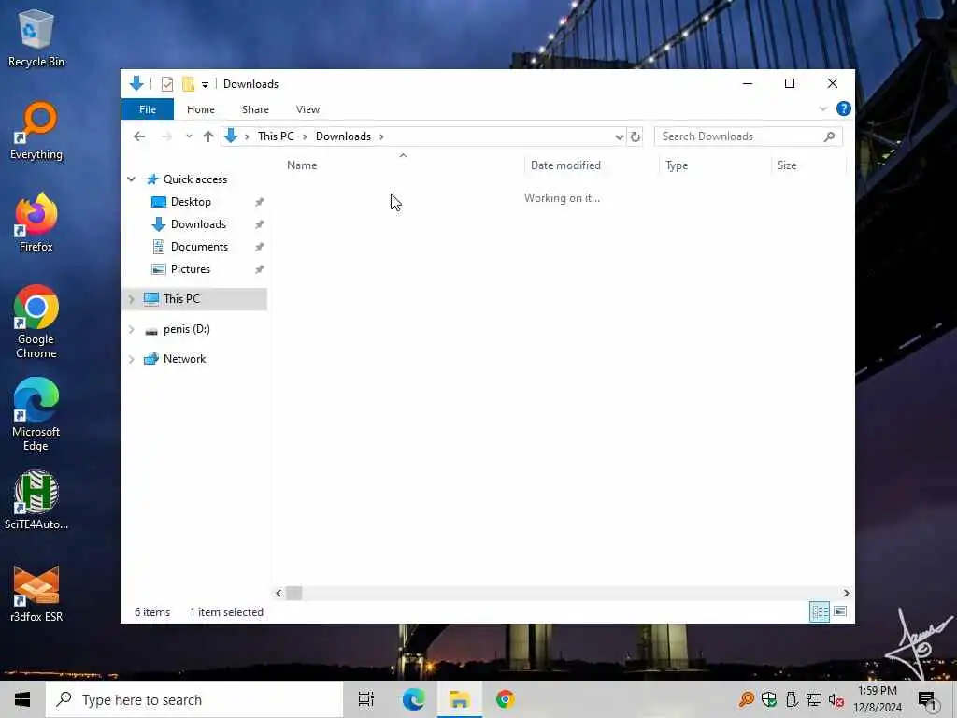Screen dimensions: 957x718
Task: Open Pictures in Quick access
Action: pos(191,269)
